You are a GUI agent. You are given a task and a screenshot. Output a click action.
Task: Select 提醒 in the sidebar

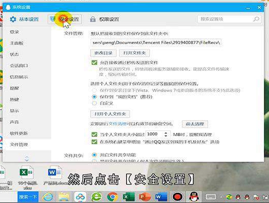click(14, 88)
